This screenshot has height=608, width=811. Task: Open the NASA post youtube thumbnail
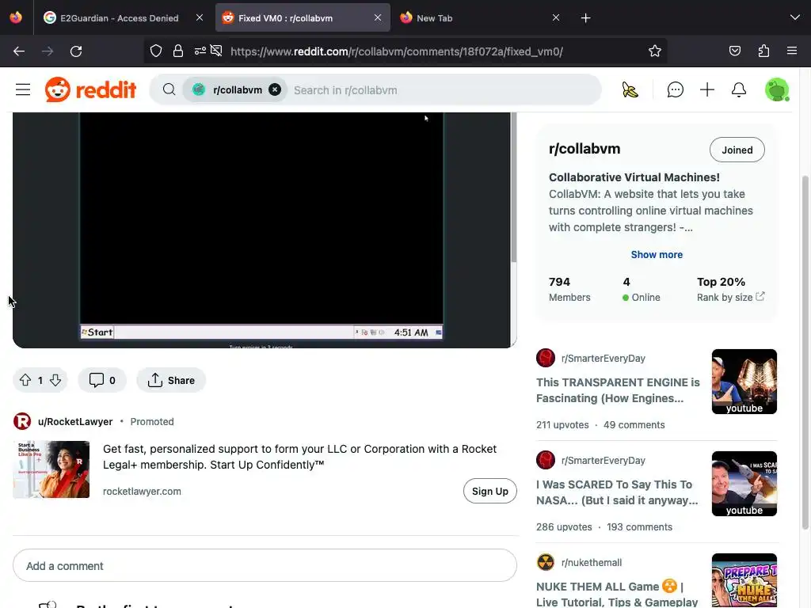744,484
